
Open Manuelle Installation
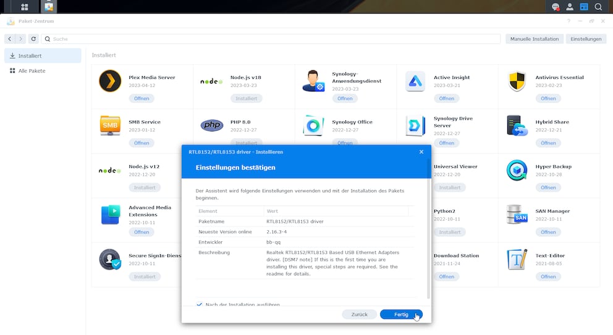(x=534, y=39)
